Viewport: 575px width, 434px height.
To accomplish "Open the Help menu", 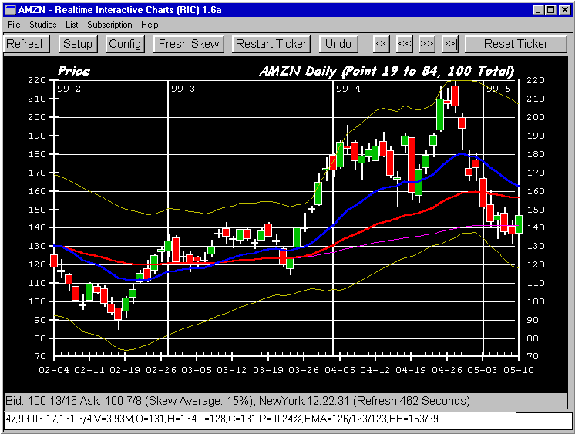I will (x=150, y=25).
